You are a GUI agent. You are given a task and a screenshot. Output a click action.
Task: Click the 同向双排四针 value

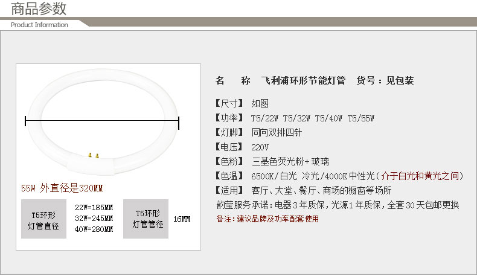click(277, 132)
